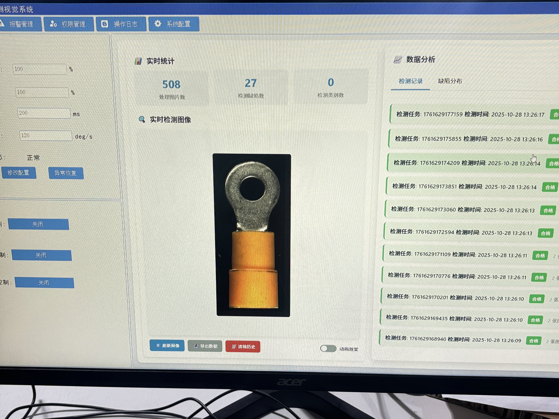
Task: Click gear icon on 系统配置 button
Action: coord(158,24)
